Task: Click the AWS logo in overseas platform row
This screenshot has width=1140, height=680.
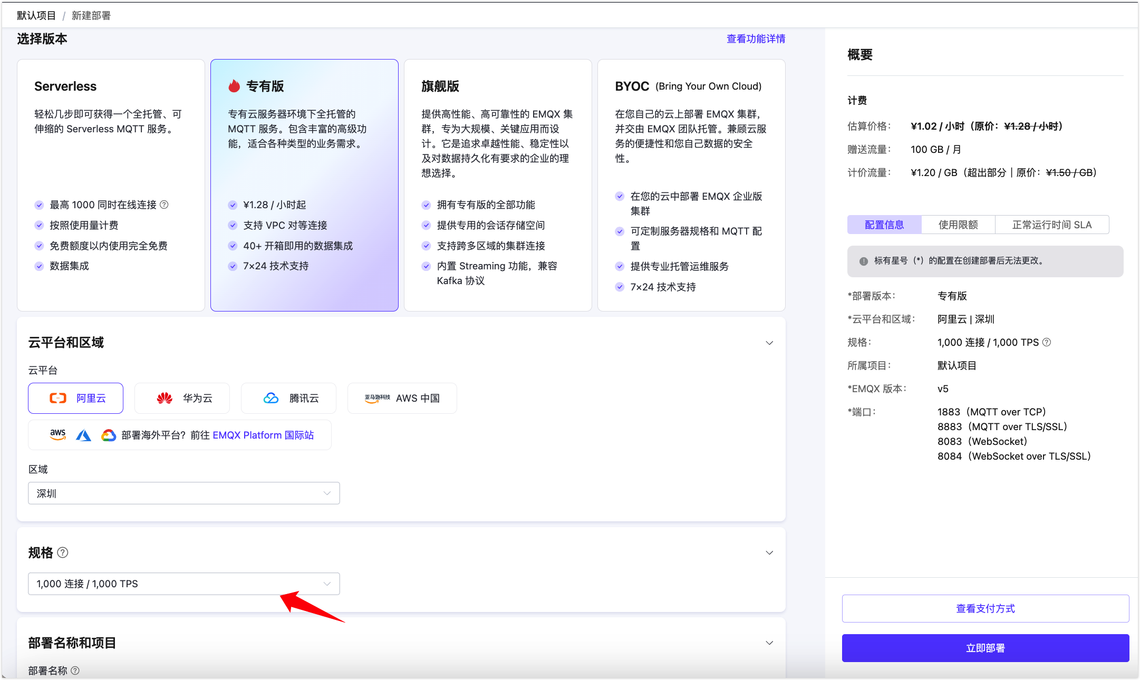Action: tap(58, 435)
